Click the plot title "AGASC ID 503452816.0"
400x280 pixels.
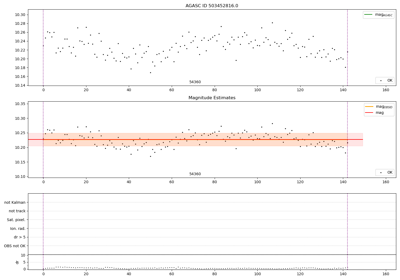tap(212, 6)
